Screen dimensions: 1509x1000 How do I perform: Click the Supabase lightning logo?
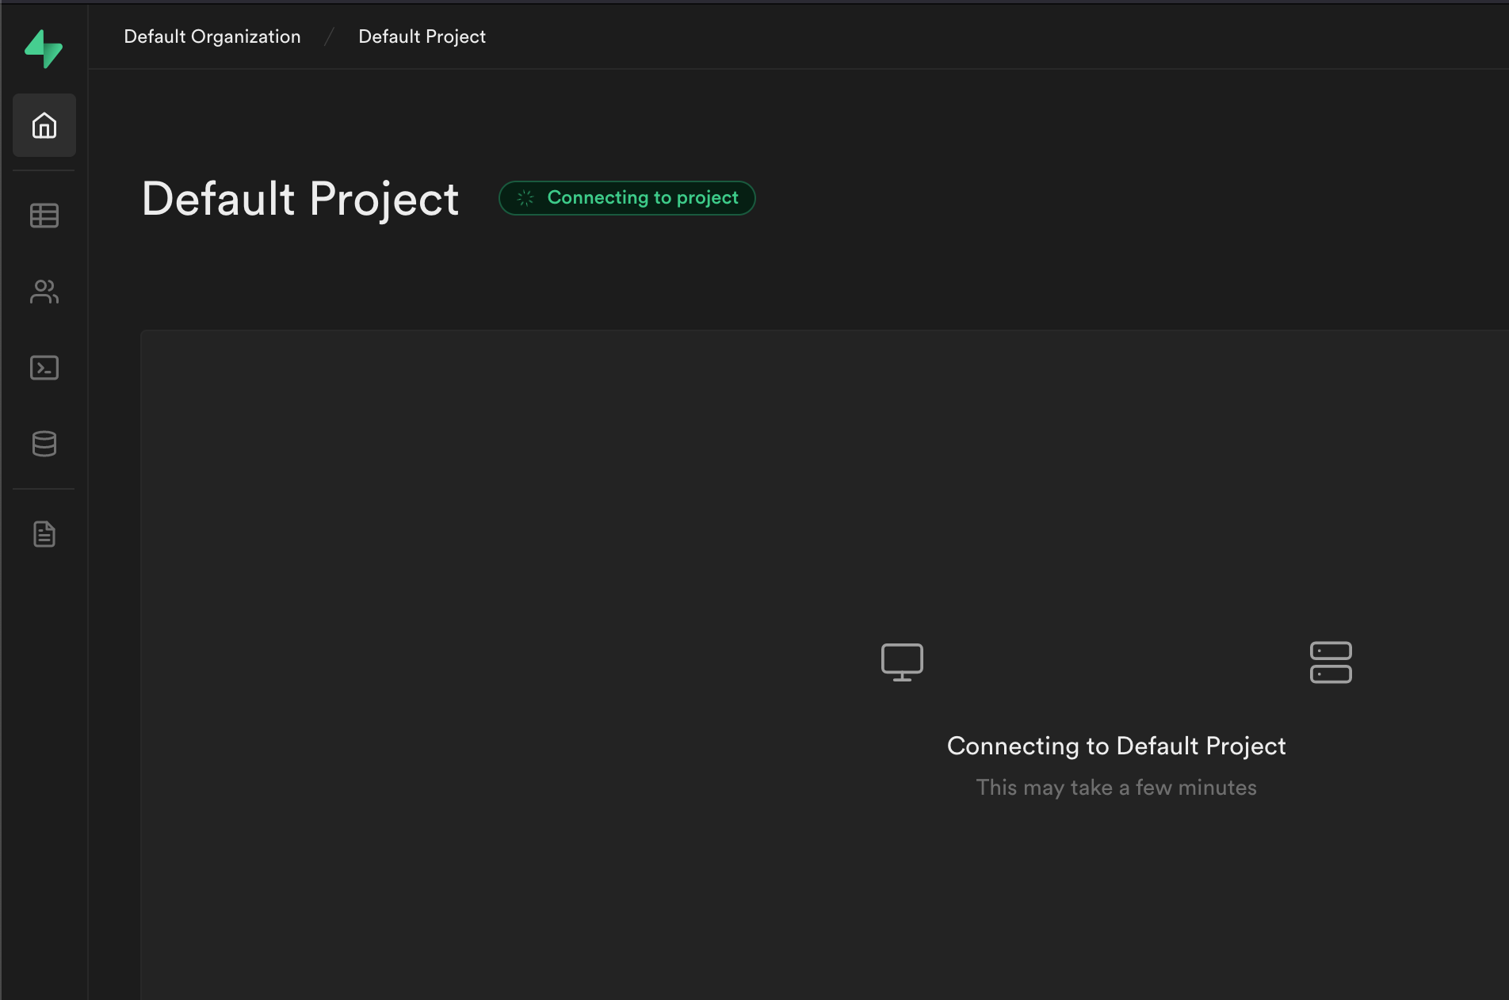coord(44,48)
